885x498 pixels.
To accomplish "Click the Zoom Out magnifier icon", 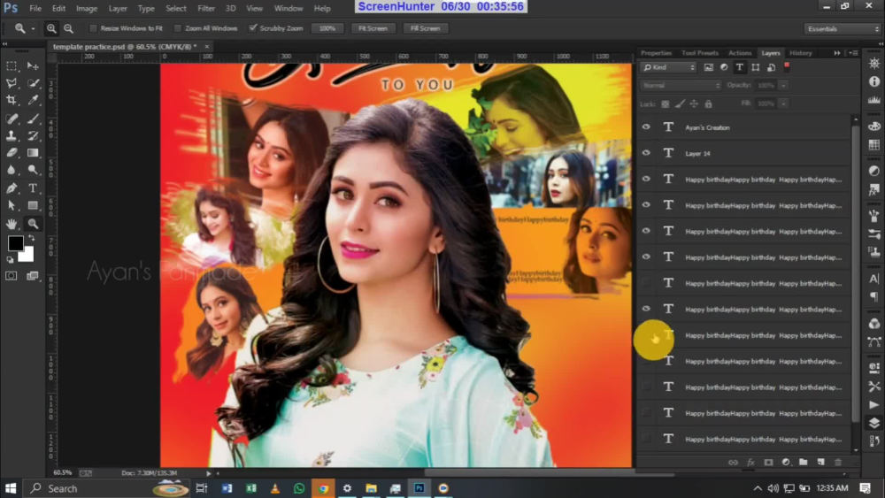I will pyautogui.click(x=68, y=28).
